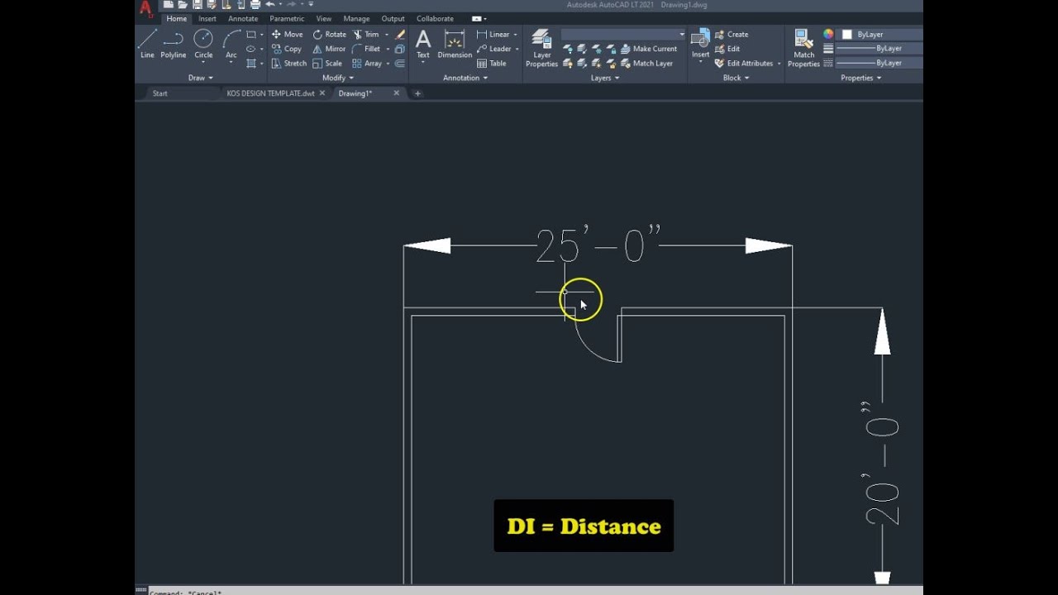This screenshot has height=595, width=1058.
Task: Click the Save icon in quick access
Action: (x=197, y=5)
